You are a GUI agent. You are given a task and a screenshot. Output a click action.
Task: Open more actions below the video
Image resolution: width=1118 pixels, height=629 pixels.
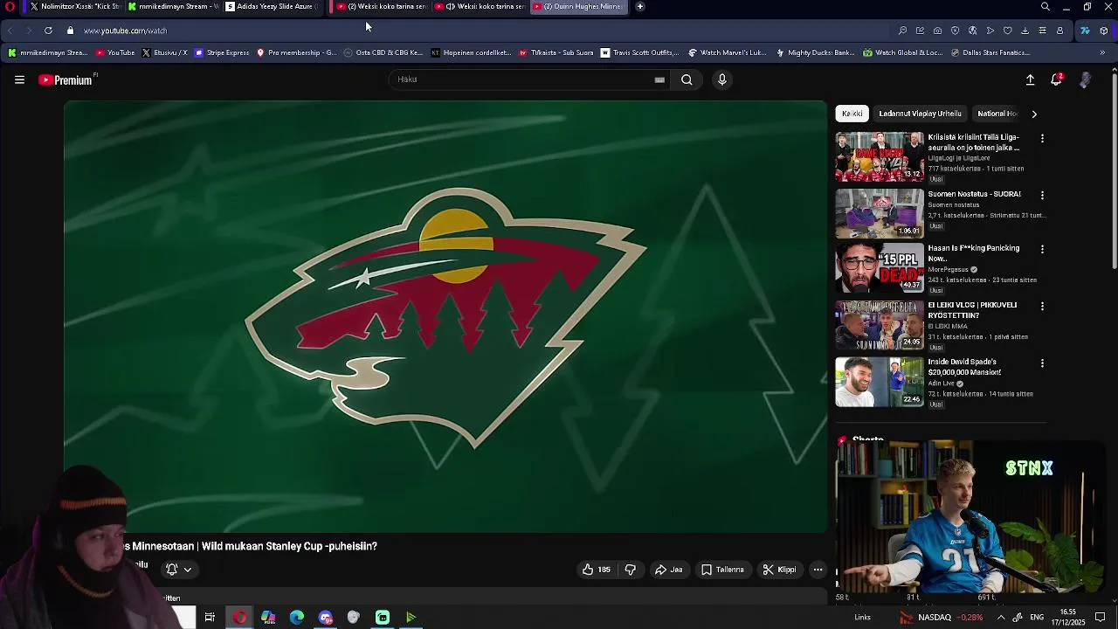coord(818,570)
